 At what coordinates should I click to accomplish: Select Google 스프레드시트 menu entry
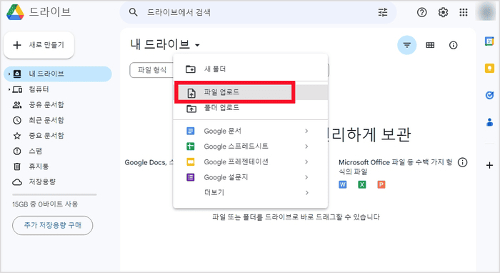(x=251, y=147)
